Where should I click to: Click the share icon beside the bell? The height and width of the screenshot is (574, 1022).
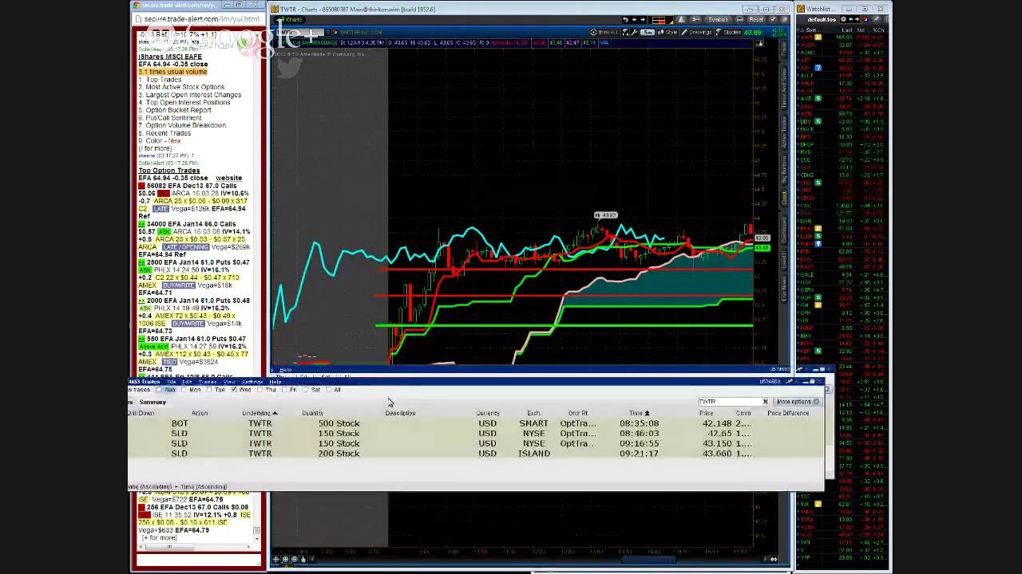(x=695, y=20)
